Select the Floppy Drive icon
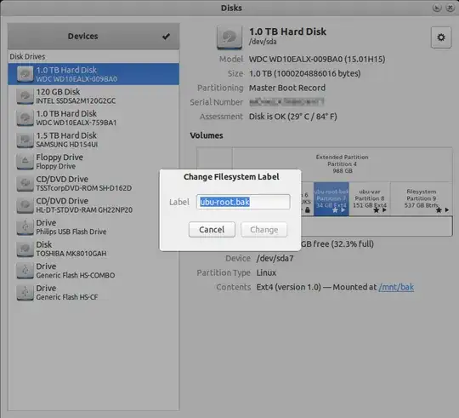 (x=25, y=161)
